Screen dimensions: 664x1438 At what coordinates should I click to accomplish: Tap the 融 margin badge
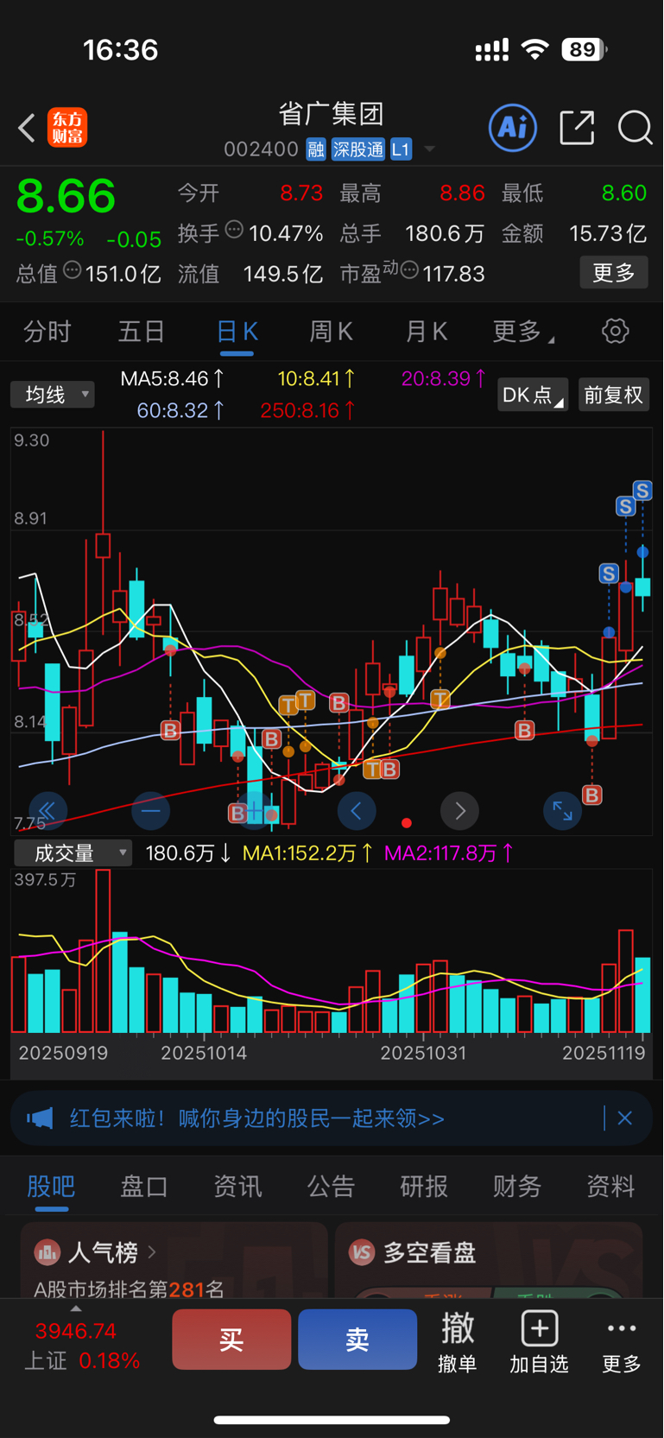click(316, 149)
